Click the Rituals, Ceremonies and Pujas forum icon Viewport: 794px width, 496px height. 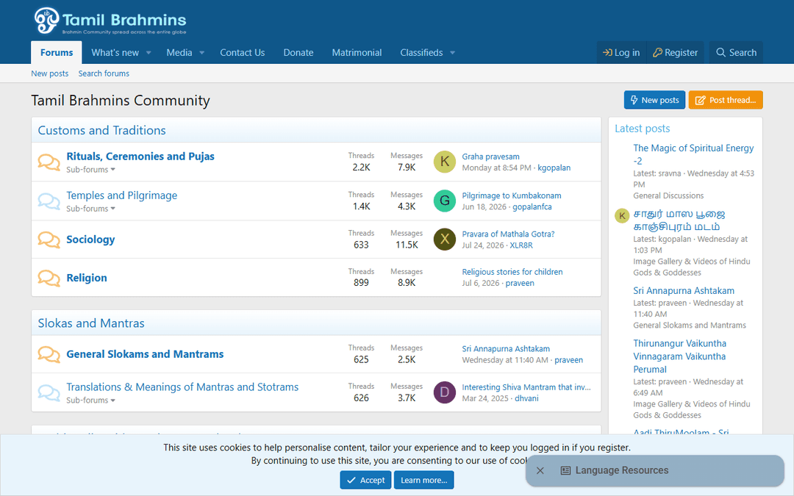(49, 162)
